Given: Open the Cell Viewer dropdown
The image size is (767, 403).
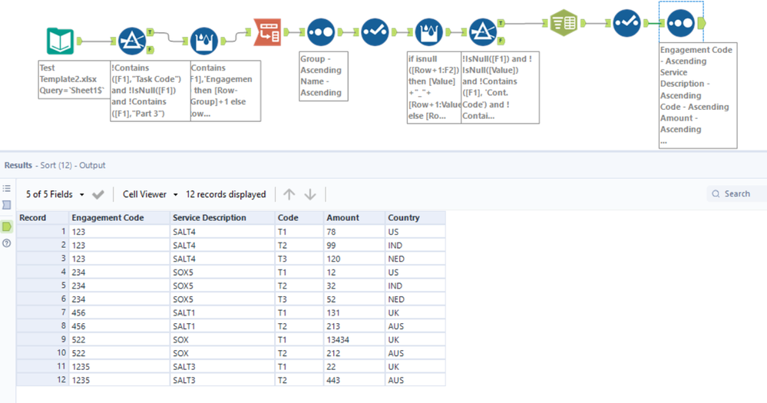Looking at the screenshot, I should click(x=150, y=194).
